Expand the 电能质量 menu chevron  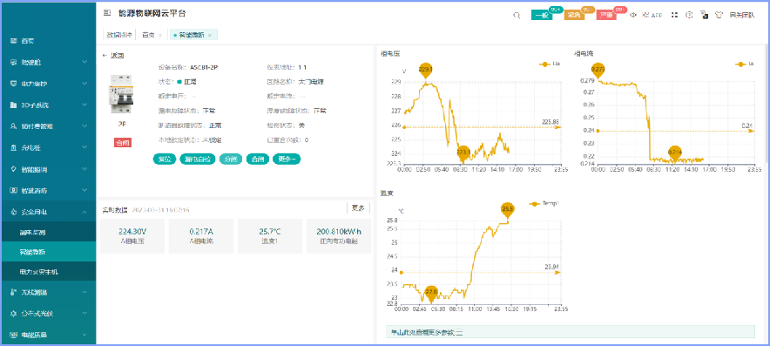click(84, 335)
